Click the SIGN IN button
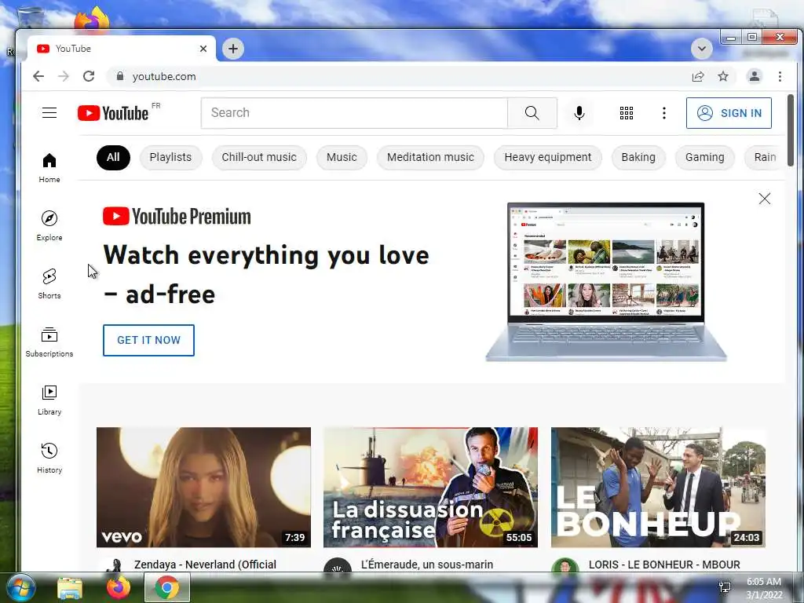The image size is (804, 603). (729, 113)
